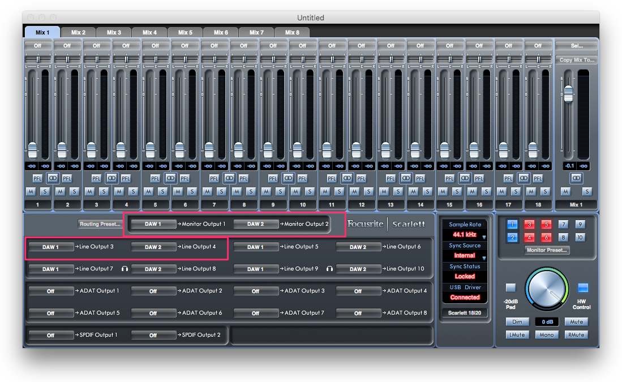Solo mixer channel 10

[x=310, y=192]
